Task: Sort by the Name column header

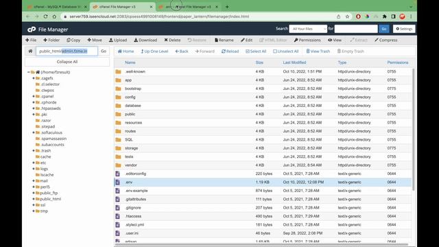Action: coord(130,62)
